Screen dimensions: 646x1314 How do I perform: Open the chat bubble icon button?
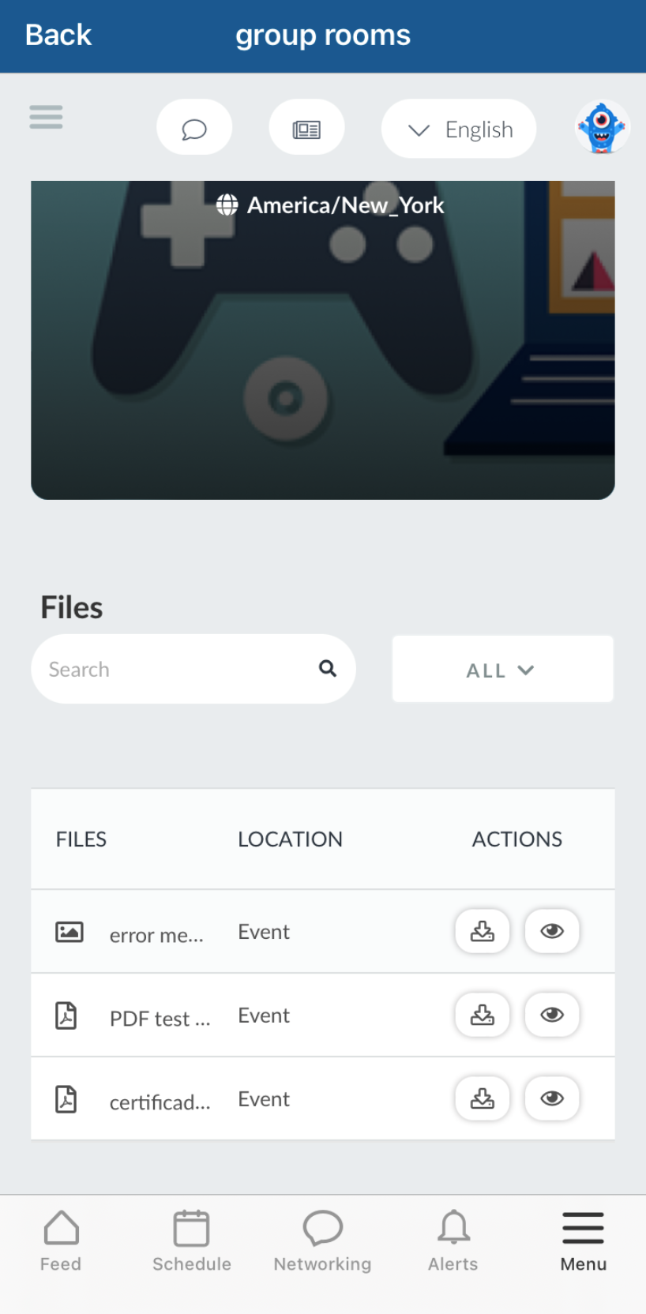(x=194, y=128)
